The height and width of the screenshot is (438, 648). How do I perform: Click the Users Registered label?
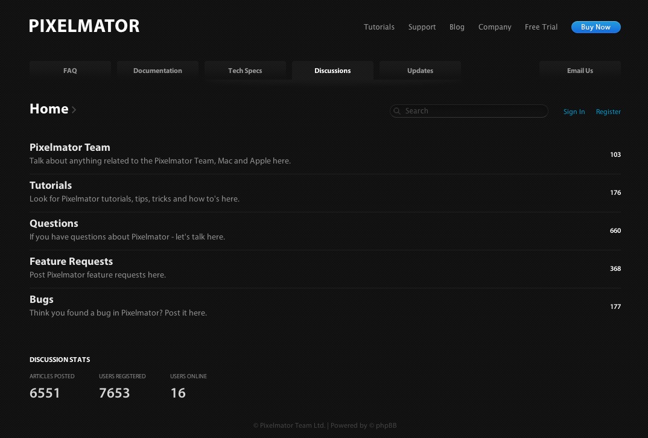tap(122, 376)
